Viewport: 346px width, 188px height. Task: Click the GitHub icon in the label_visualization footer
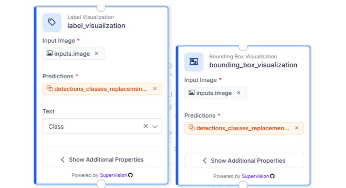point(131,175)
